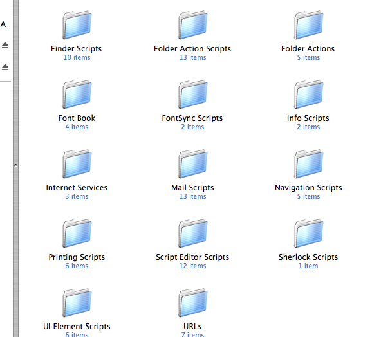
Task: Open the Finder Scripts folder icon
Action: click(77, 25)
